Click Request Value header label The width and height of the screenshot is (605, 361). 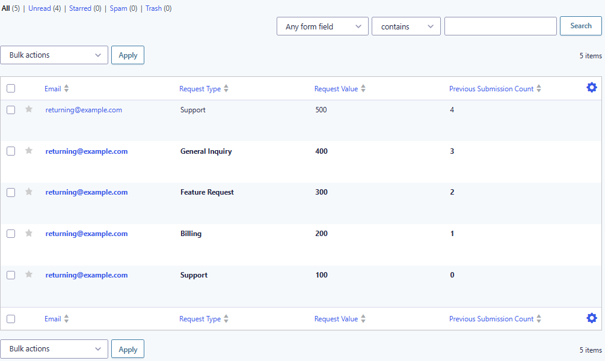coord(336,89)
